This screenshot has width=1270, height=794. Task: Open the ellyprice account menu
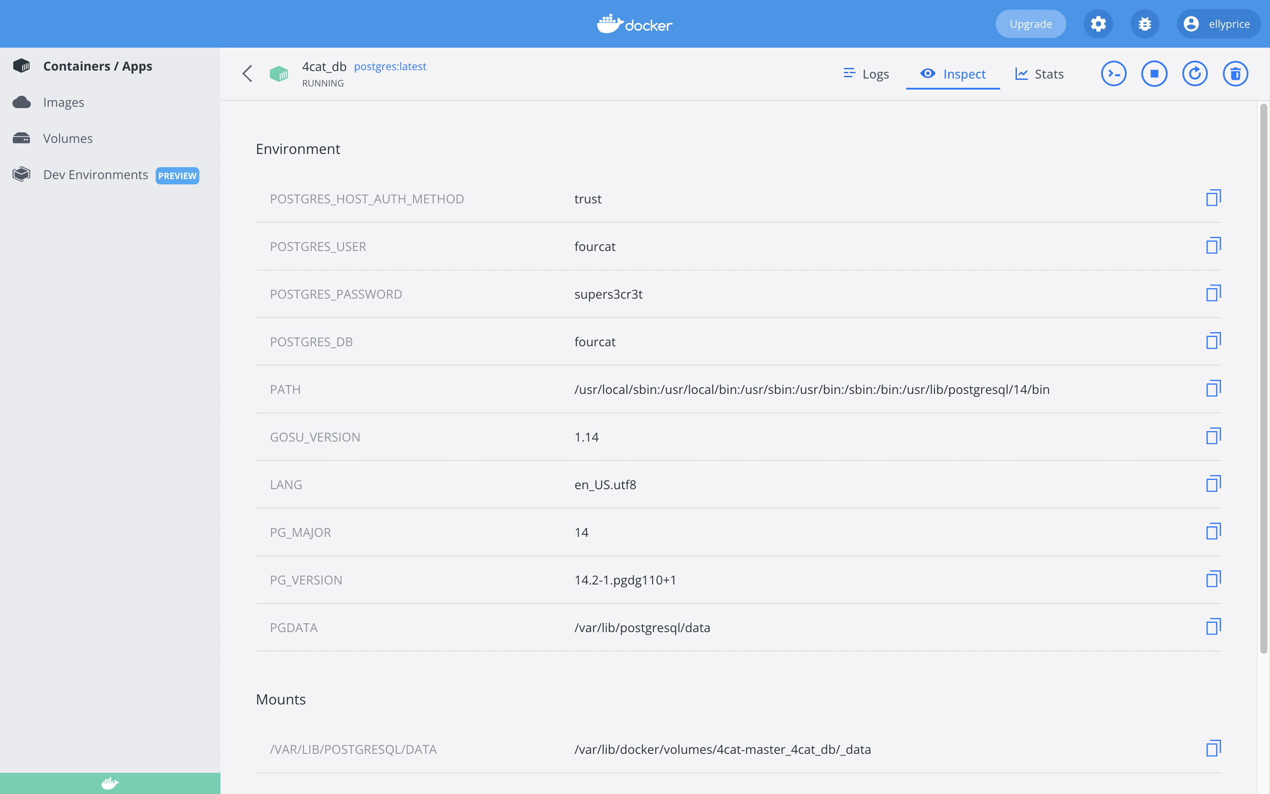pyautogui.click(x=1218, y=24)
